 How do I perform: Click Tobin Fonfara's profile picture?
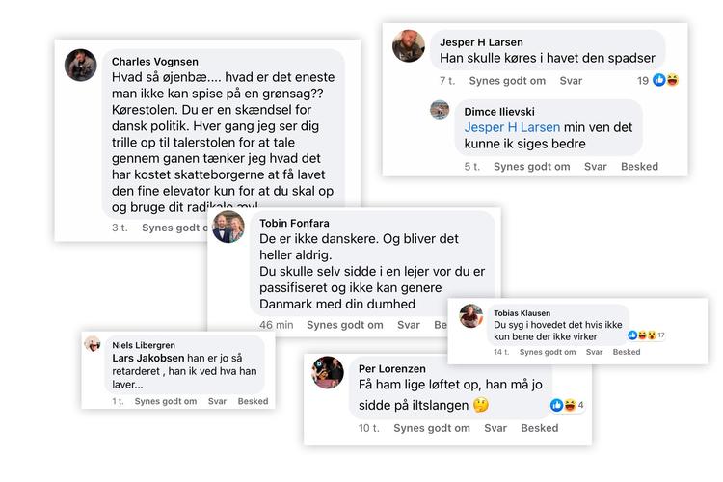[228, 227]
